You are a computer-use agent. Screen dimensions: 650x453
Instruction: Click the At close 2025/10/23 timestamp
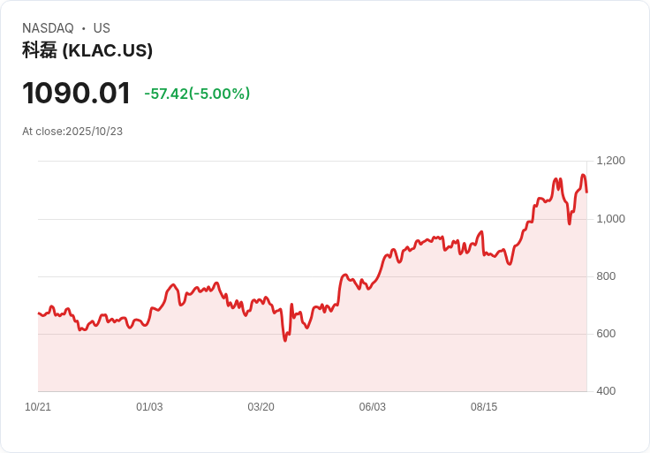(x=72, y=132)
